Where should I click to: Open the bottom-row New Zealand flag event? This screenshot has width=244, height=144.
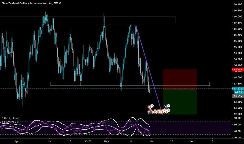coord(150,112)
